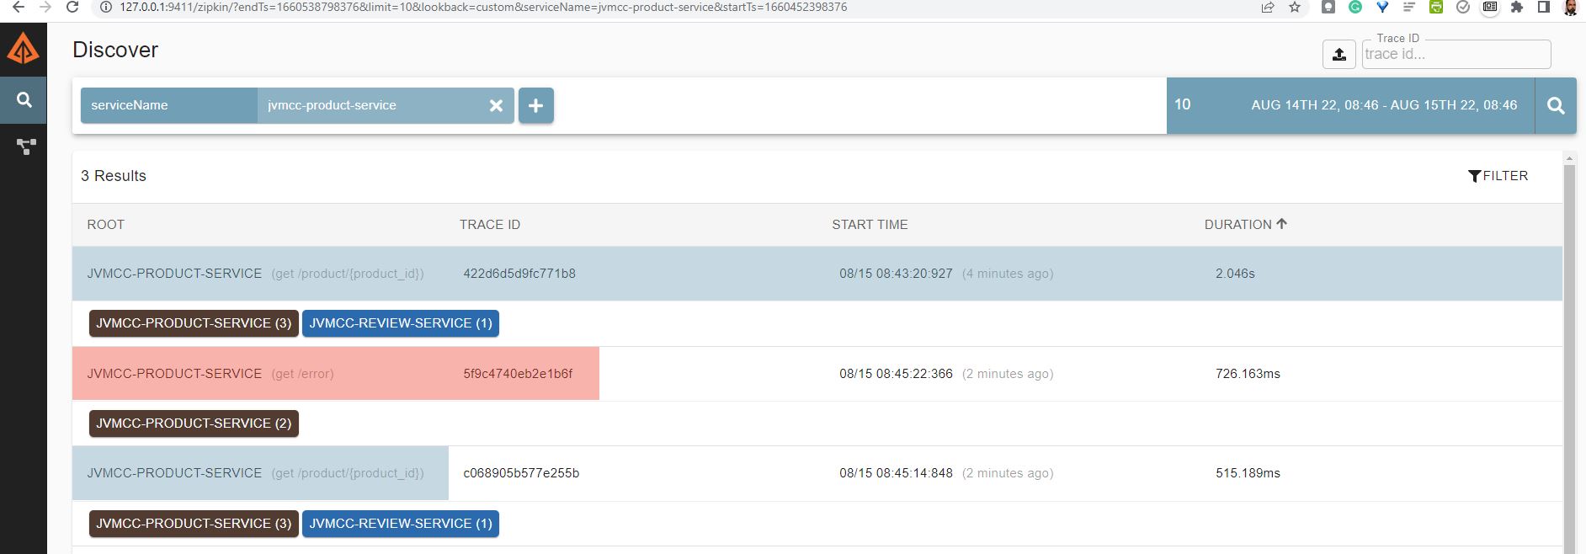
Task: Reload the browser page
Action: 72,8
